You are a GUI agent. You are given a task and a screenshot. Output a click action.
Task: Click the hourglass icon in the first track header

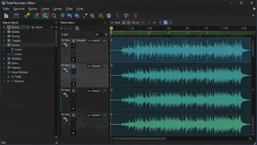click(x=74, y=41)
